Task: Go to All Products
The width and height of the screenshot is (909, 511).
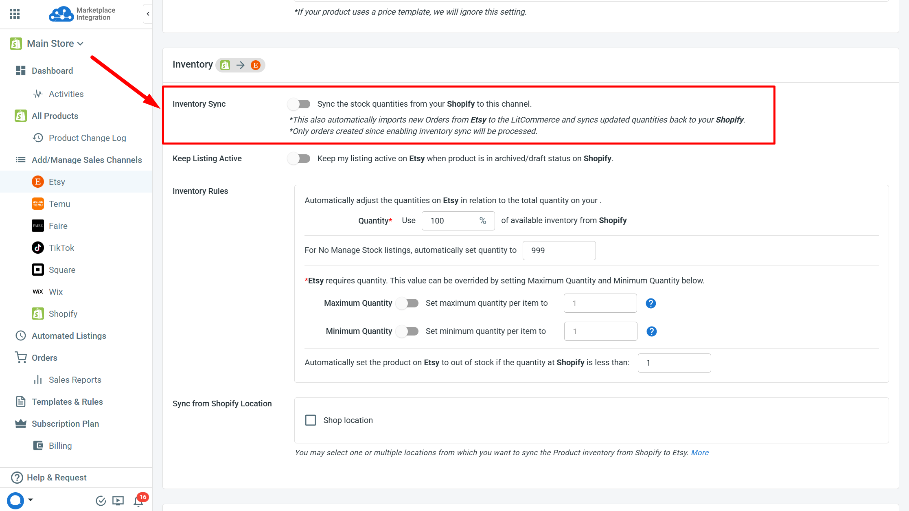Action: pos(55,116)
